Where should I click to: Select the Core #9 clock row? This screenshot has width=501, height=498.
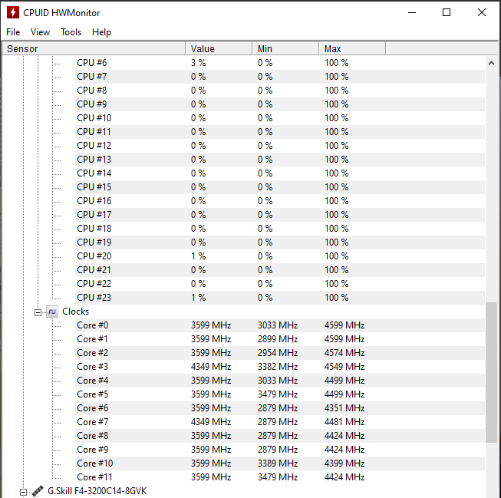[x=280, y=450]
